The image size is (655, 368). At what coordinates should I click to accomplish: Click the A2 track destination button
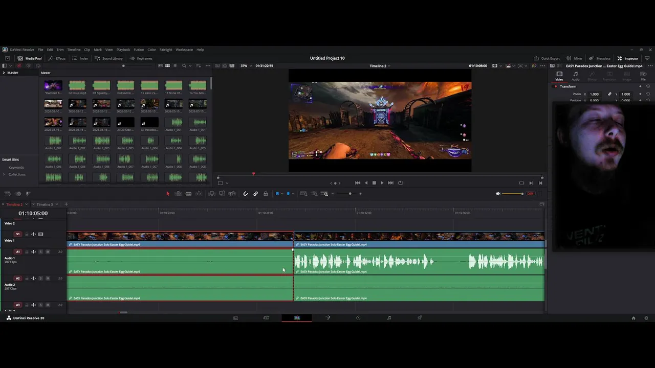(x=18, y=278)
